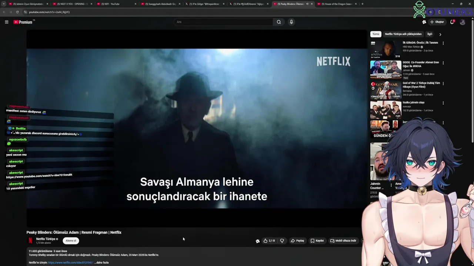This screenshot has height=266, width=474.
Task: Like the video with thumbs up
Action: click(269, 241)
